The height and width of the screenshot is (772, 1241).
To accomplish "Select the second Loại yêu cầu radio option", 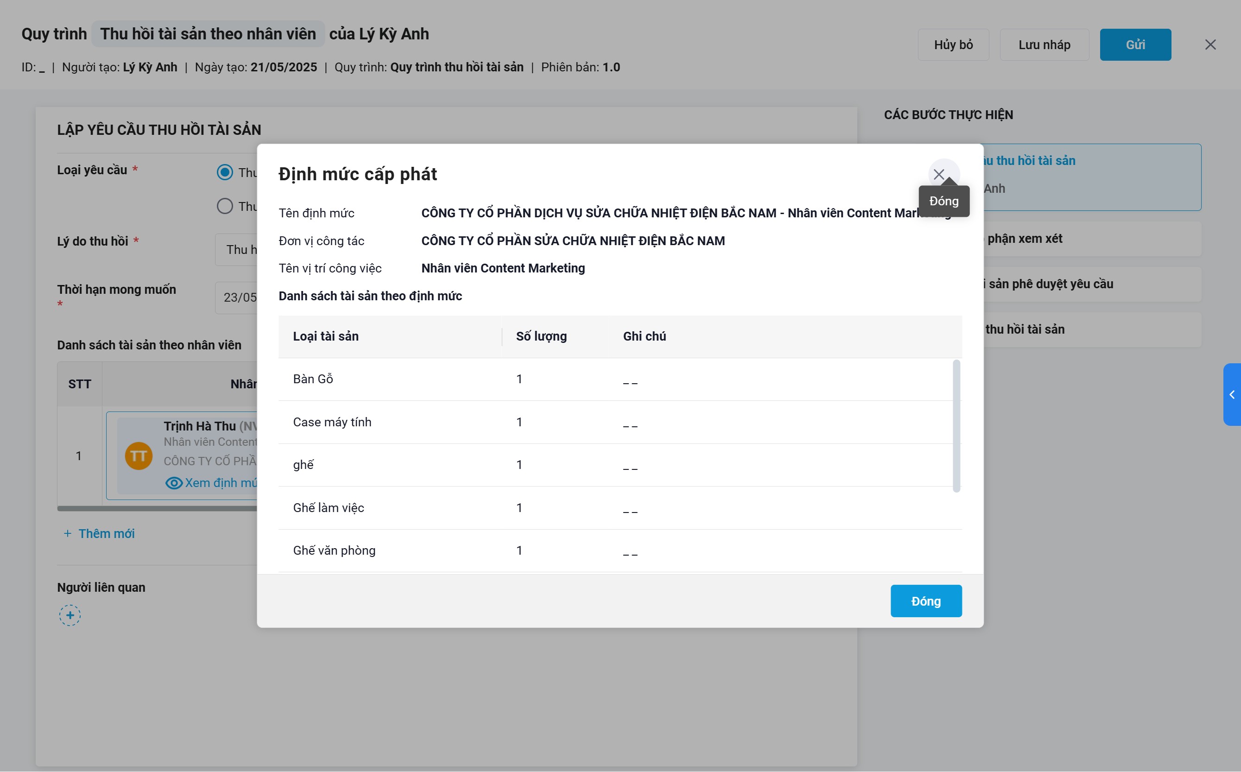I will 225,206.
